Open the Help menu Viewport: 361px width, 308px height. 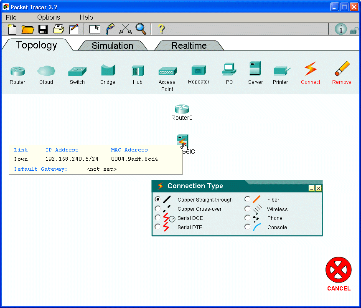[86, 17]
